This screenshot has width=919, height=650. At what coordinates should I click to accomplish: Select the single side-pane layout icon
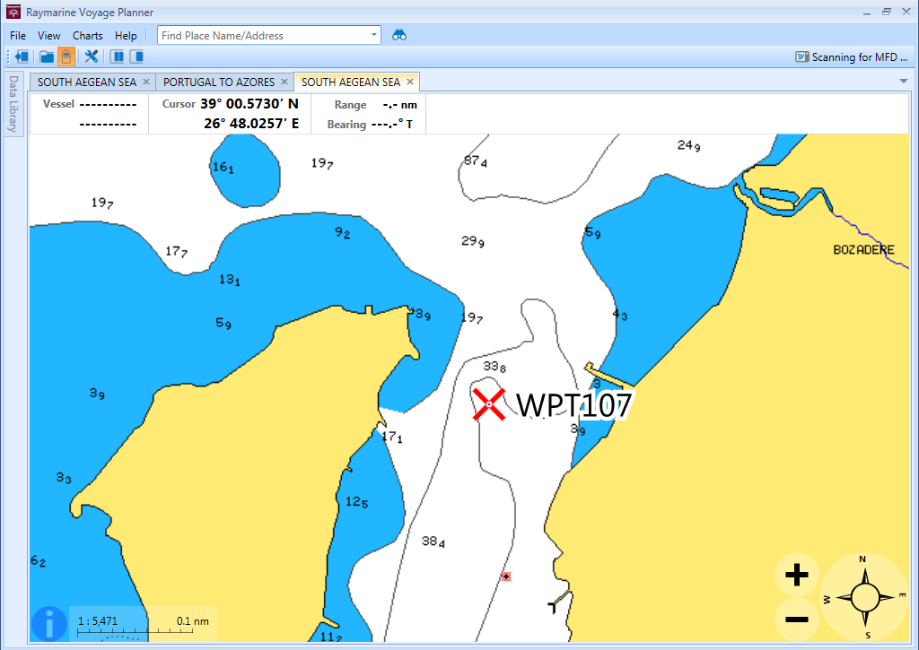coord(136,56)
